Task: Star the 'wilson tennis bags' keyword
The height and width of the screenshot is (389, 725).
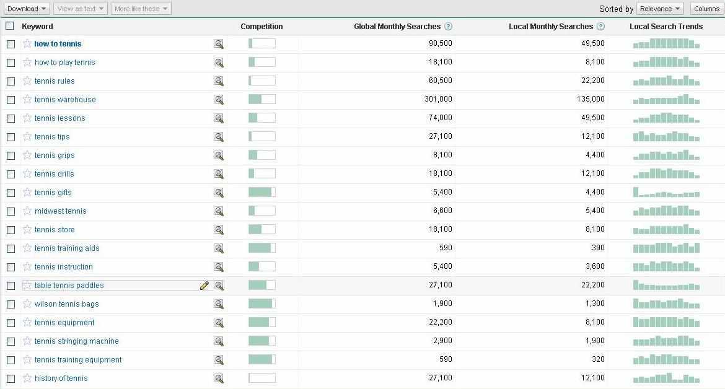Action: pyautogui.click(x=27, y=304)
